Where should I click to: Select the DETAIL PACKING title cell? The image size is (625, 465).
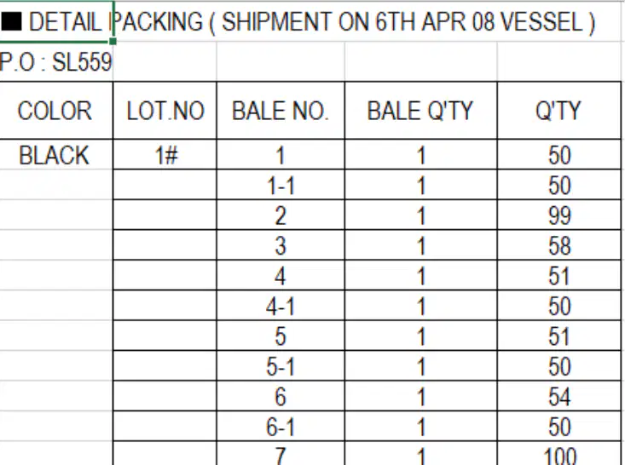click(x=56, y=21)
